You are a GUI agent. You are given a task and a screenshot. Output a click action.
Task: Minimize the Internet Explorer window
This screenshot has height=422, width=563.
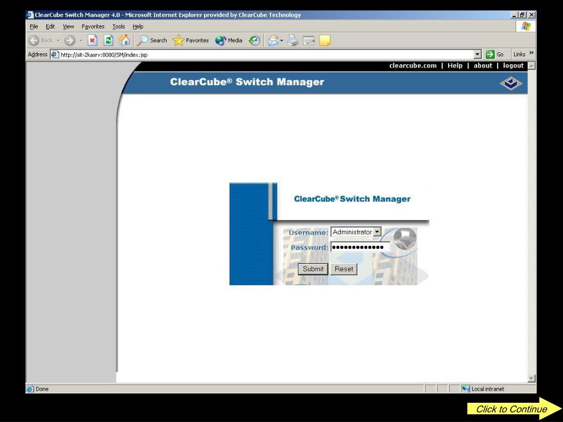pyautogui.click(x=514, y=15)
